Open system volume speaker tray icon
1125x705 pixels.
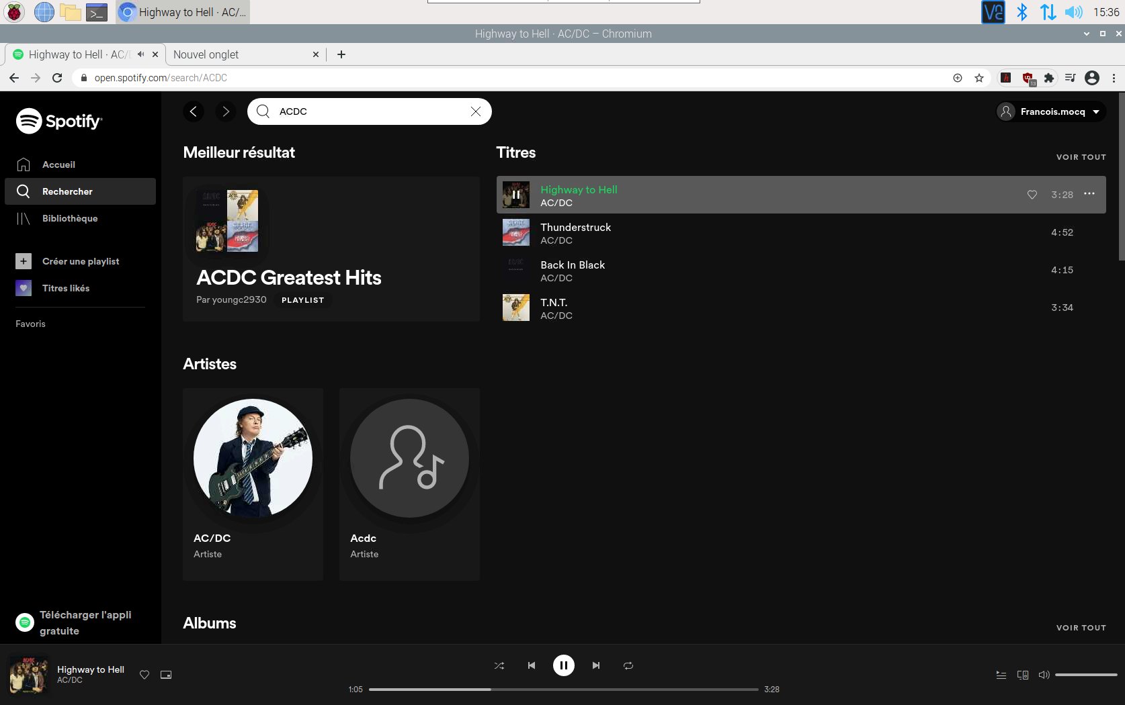1074,12
